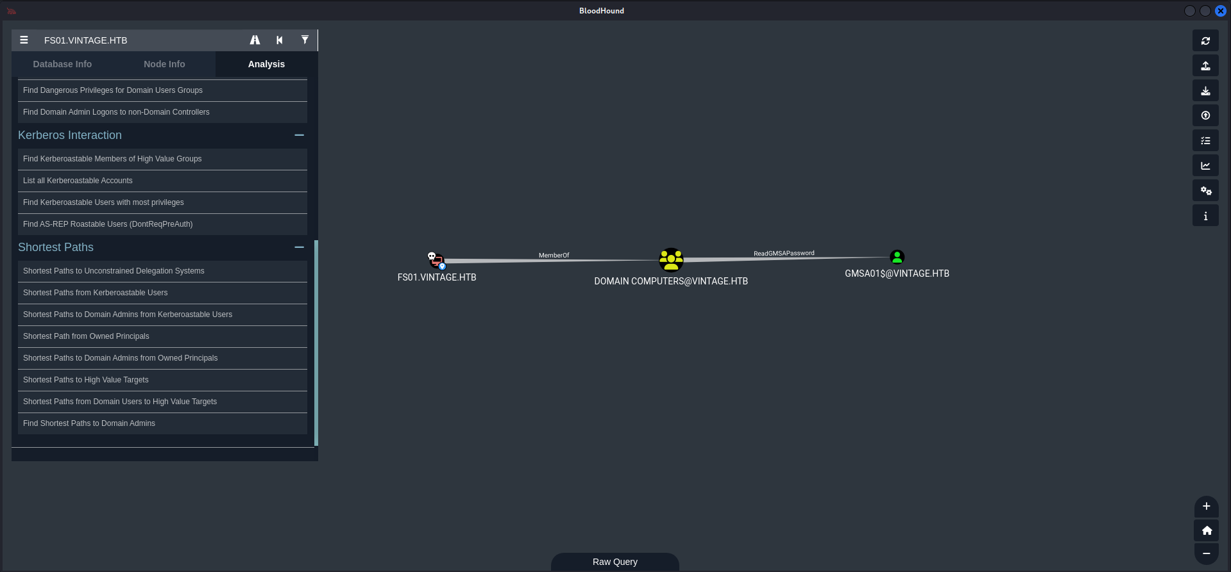This screenshot has height=572, width=1231.
Task: Open the about info icon
Action: tap(1205, 215)
